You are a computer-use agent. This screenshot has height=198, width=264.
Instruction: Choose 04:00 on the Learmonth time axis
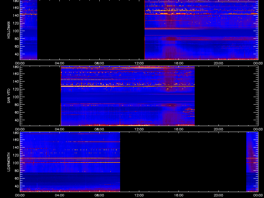(60, 195)
